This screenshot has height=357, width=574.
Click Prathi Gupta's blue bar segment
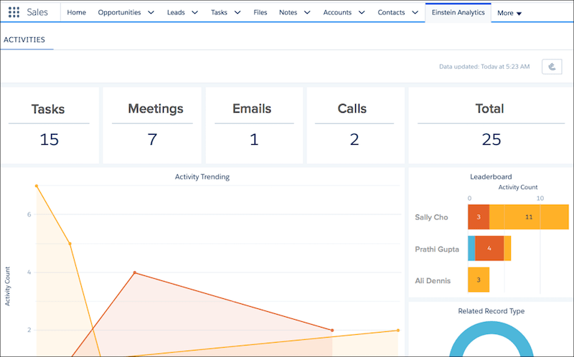(x=471, y=248)
